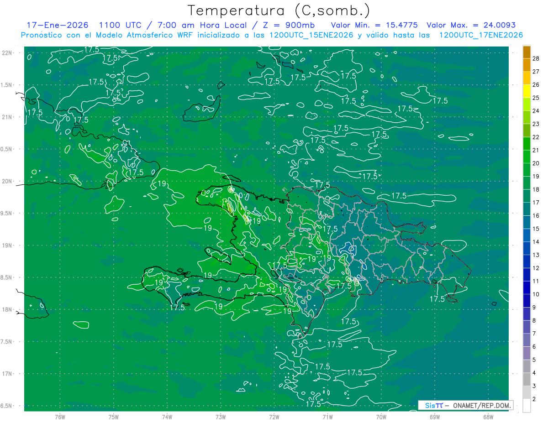Click the latitude axis label "19N"

tap(7, 245)
